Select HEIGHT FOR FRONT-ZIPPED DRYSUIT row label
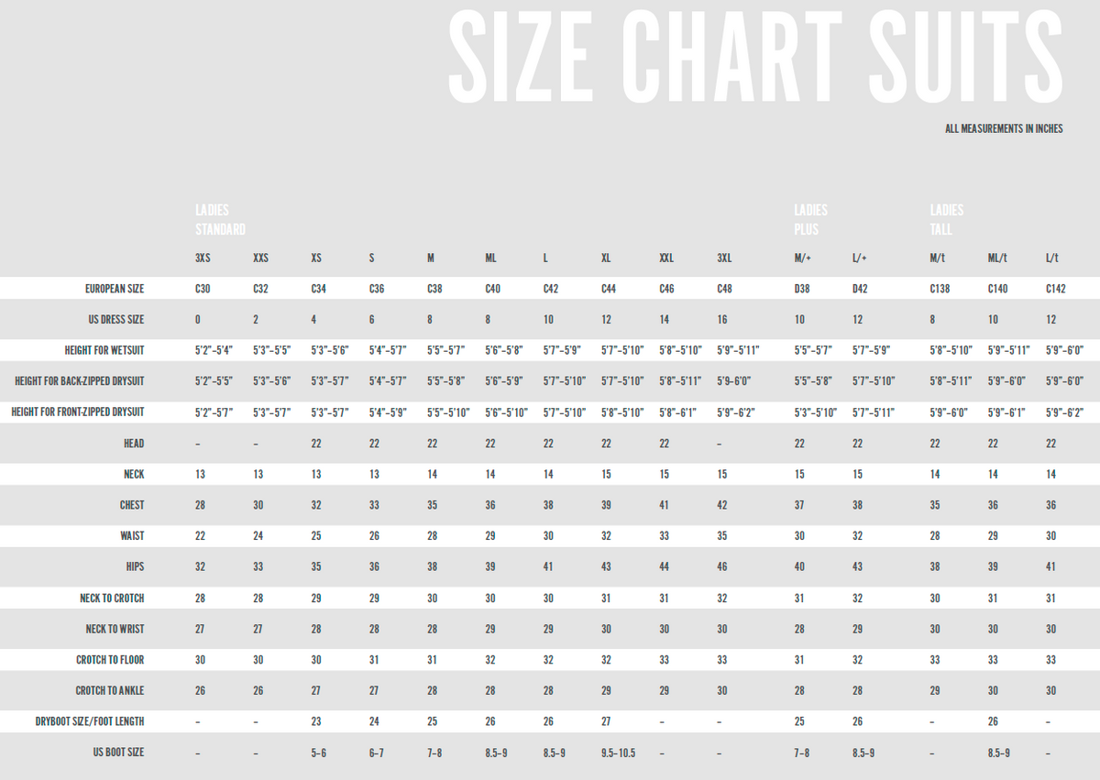Image resolution: width=1100 pixels, height=780 pixels. point(78,412)
